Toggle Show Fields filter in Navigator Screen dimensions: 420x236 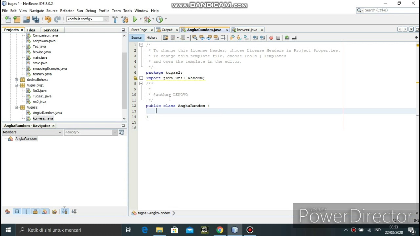click(17, 211)
